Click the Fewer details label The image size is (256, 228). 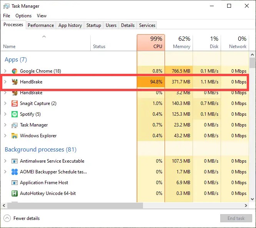(x=27, y=218)
